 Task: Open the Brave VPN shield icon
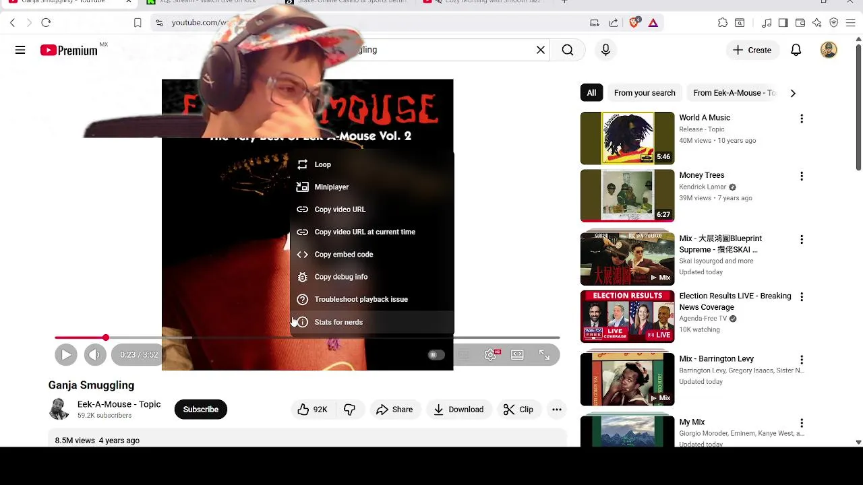pos(834,23)
